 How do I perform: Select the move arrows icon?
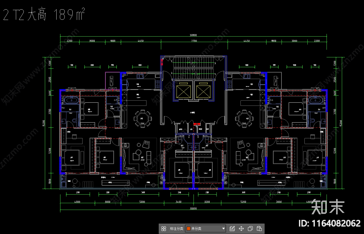[241, 229]
